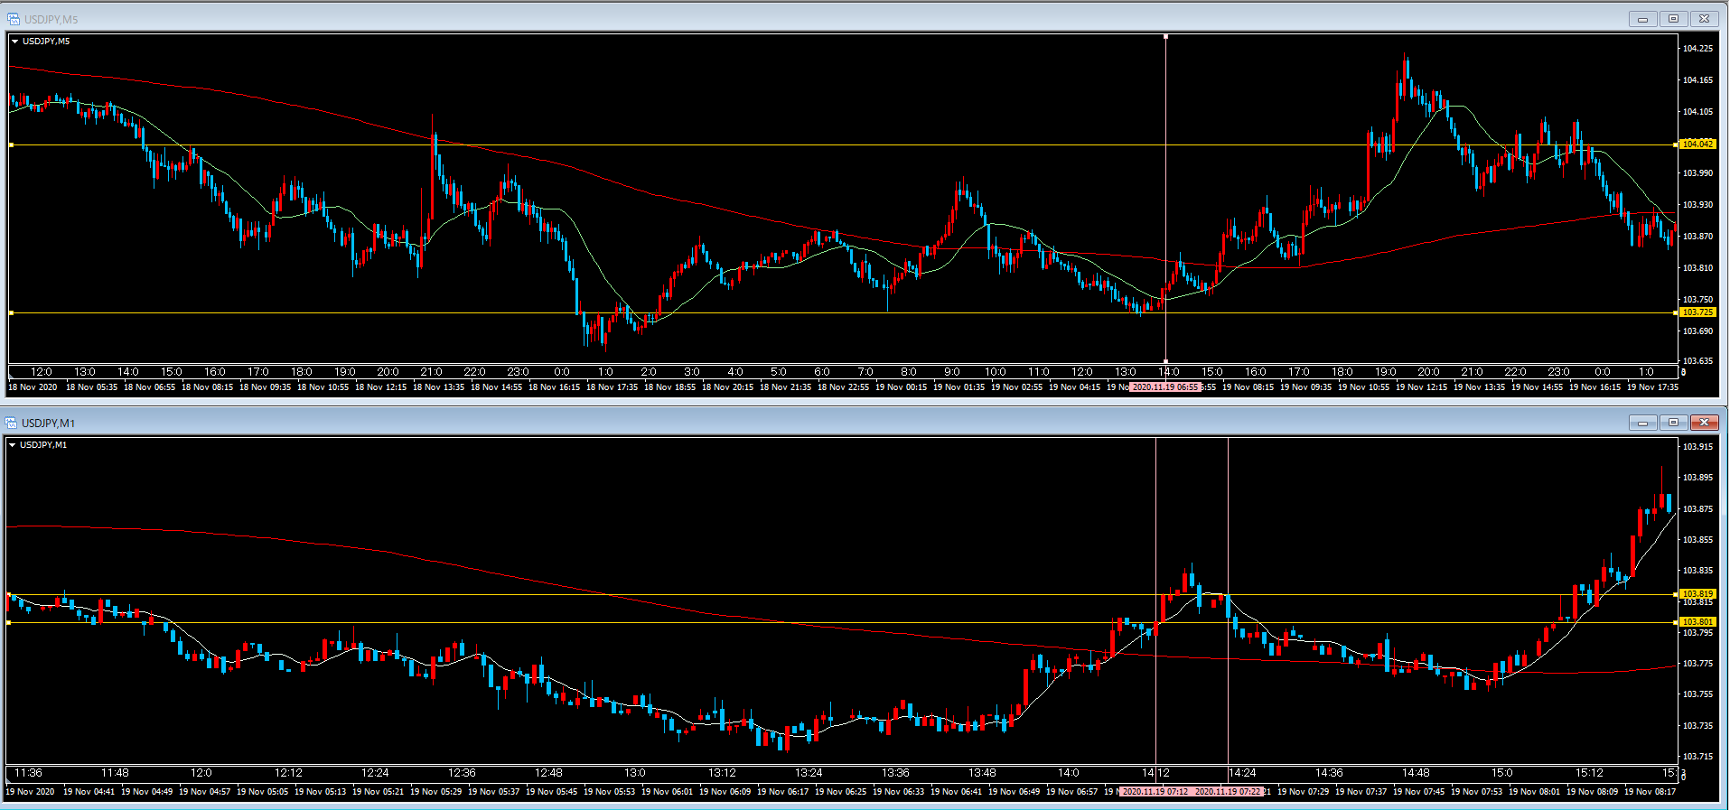This screenshot has width=1730, height=810.
Task: Maximize the USDJPY,M1 chart window
Action: [x=1672, y=423]
